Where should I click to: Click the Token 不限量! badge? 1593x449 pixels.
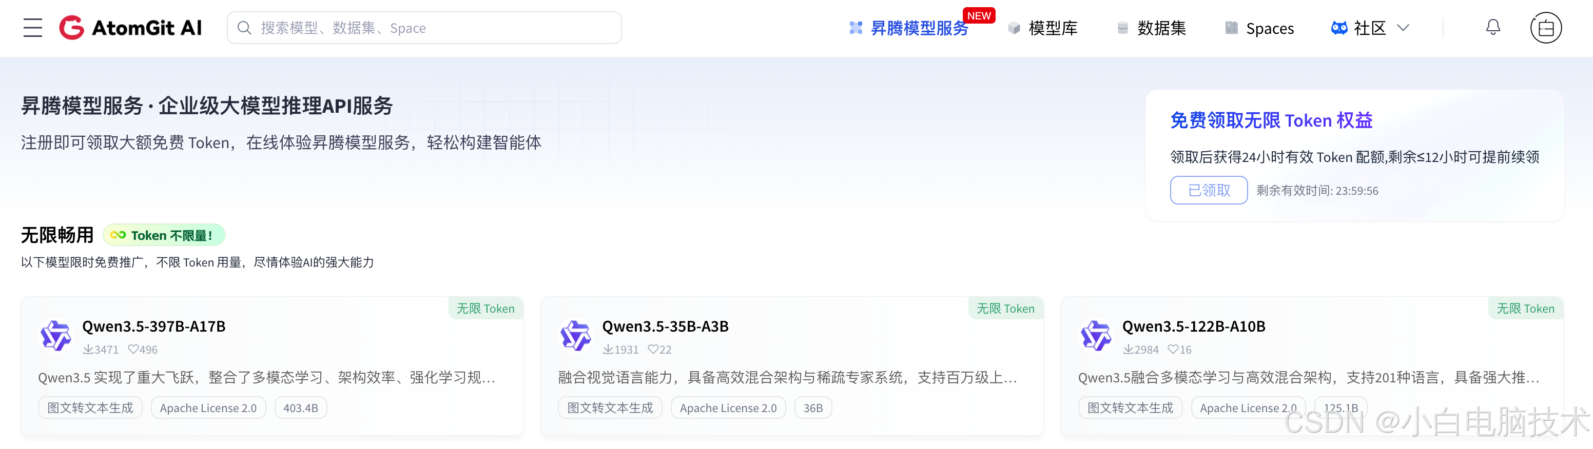pos(164,235)
